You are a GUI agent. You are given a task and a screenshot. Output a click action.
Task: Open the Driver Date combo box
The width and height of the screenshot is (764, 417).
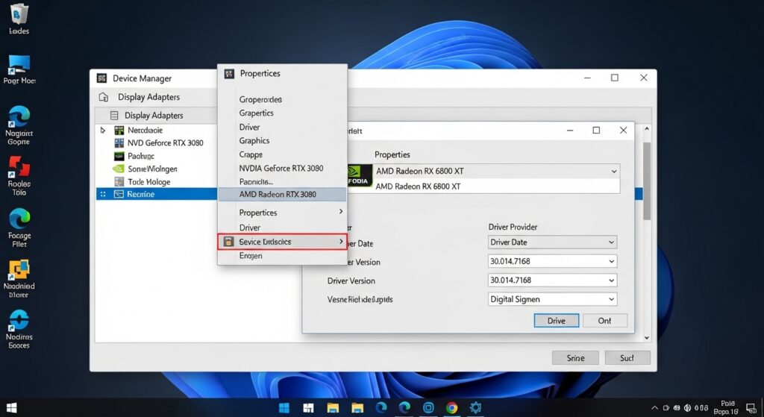tap(553, 242)
